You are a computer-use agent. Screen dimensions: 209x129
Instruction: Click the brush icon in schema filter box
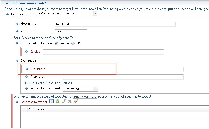[76, 102]
